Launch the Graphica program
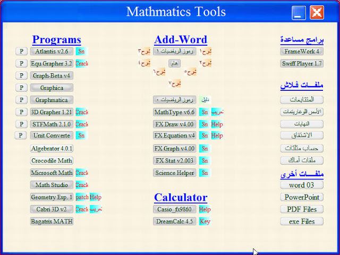The height and width of the screenshot is (255, 340). 52,88
